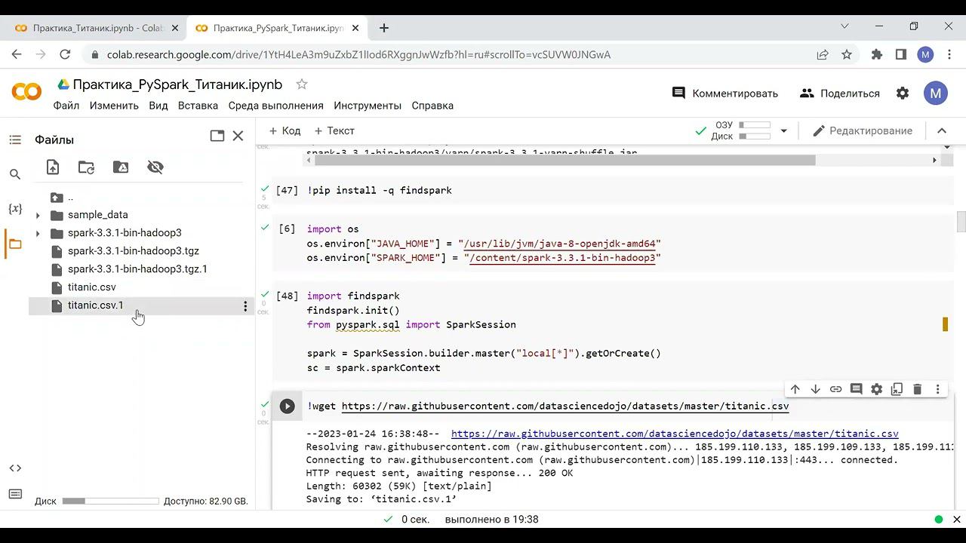Image resolution: width=966 pixels, height=543 pixels.
Task: Open the code snippets sidebar icon
Action: (15, 468)
